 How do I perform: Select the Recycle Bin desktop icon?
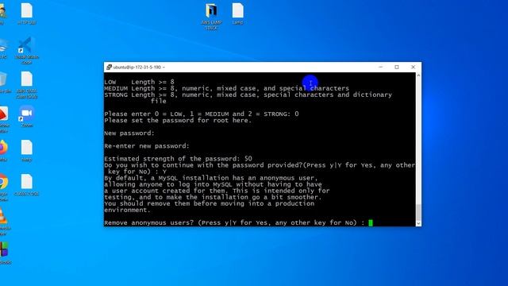coord(3,83)
